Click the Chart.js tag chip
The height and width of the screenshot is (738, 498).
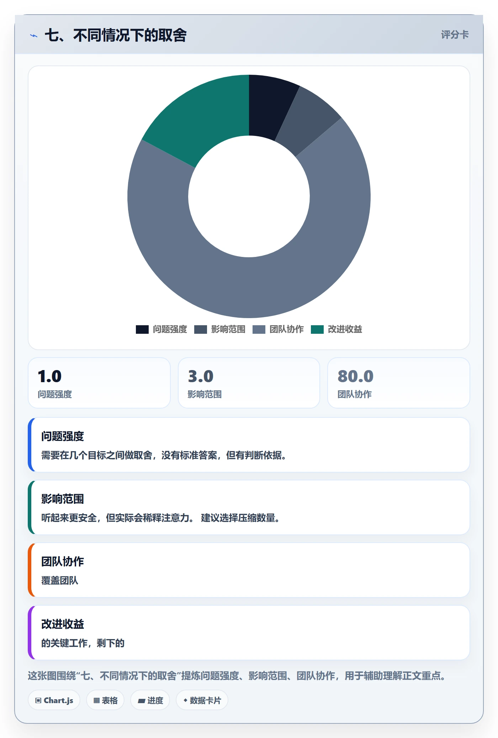click(54, 700)
